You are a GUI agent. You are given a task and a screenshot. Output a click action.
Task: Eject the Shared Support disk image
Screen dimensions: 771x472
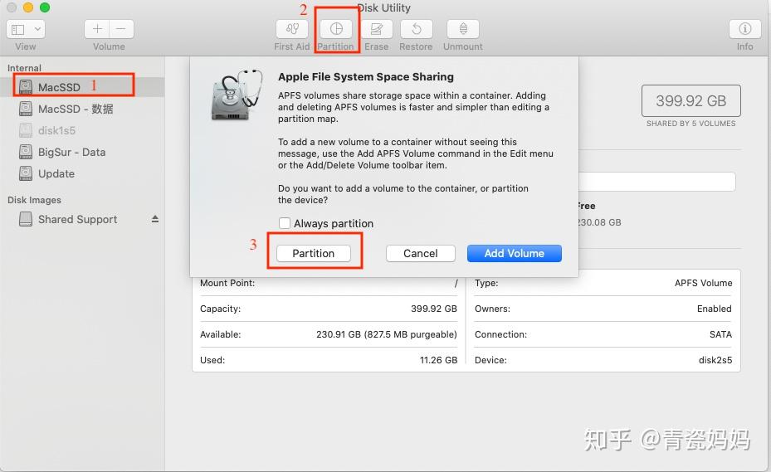click(x=155, y=219)
